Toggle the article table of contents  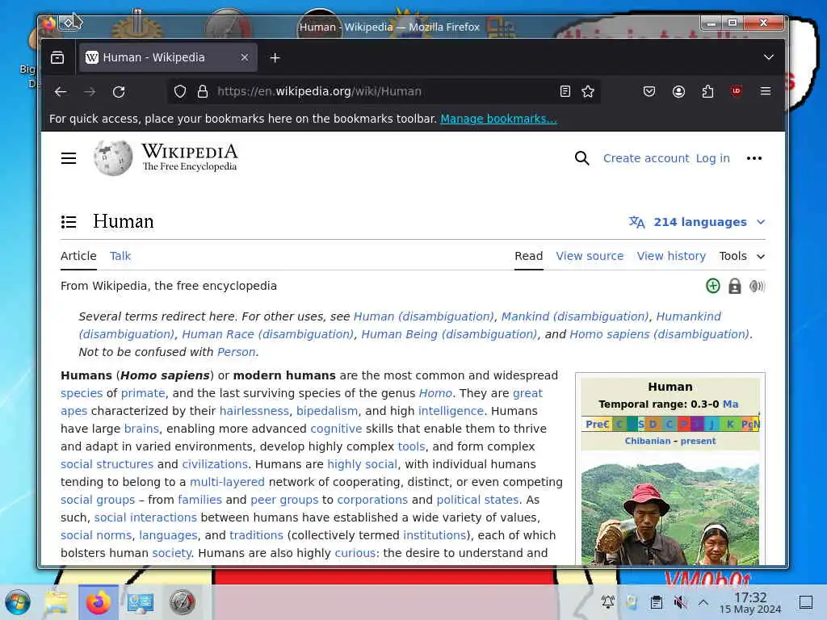(69, 221)
